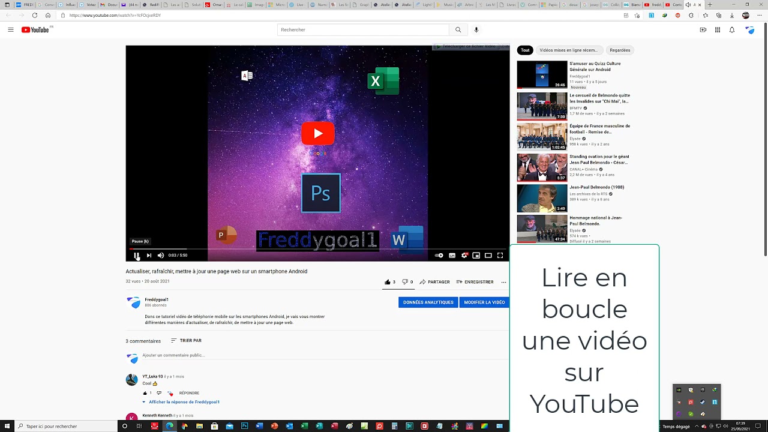Open TRIER PAR comment sorting menu
The image size is (768, 432).
pyautogui.click(x=186, y=341)
